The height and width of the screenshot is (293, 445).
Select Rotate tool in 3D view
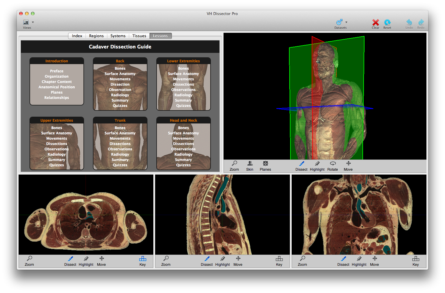[x=333, y=166]
